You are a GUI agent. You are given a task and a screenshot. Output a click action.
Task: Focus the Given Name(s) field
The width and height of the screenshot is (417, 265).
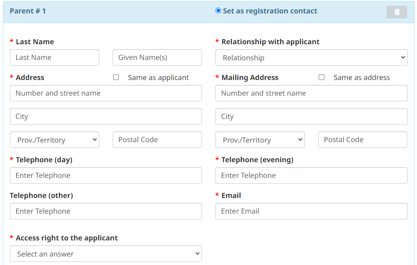click(157, 58)
